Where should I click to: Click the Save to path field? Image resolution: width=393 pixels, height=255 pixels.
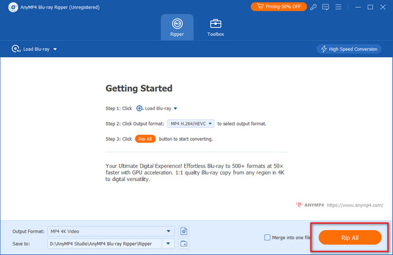105,244
